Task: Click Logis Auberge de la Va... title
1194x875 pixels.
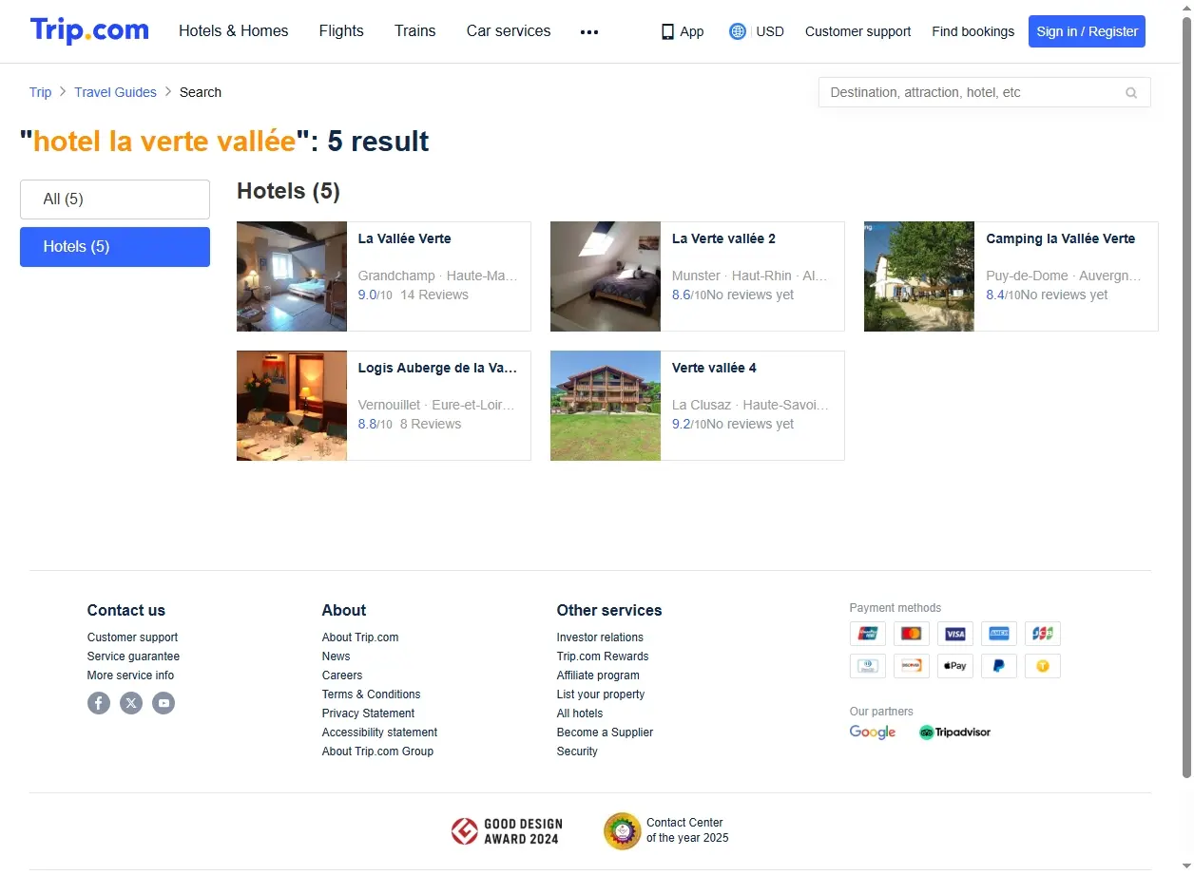Action: (x=437, y=368)
